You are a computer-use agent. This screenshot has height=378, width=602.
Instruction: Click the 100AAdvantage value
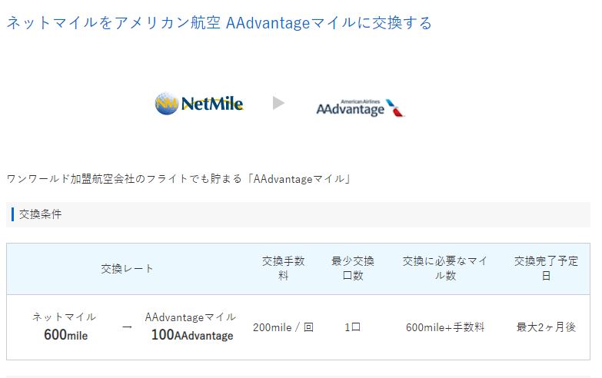tap(192, 335)
